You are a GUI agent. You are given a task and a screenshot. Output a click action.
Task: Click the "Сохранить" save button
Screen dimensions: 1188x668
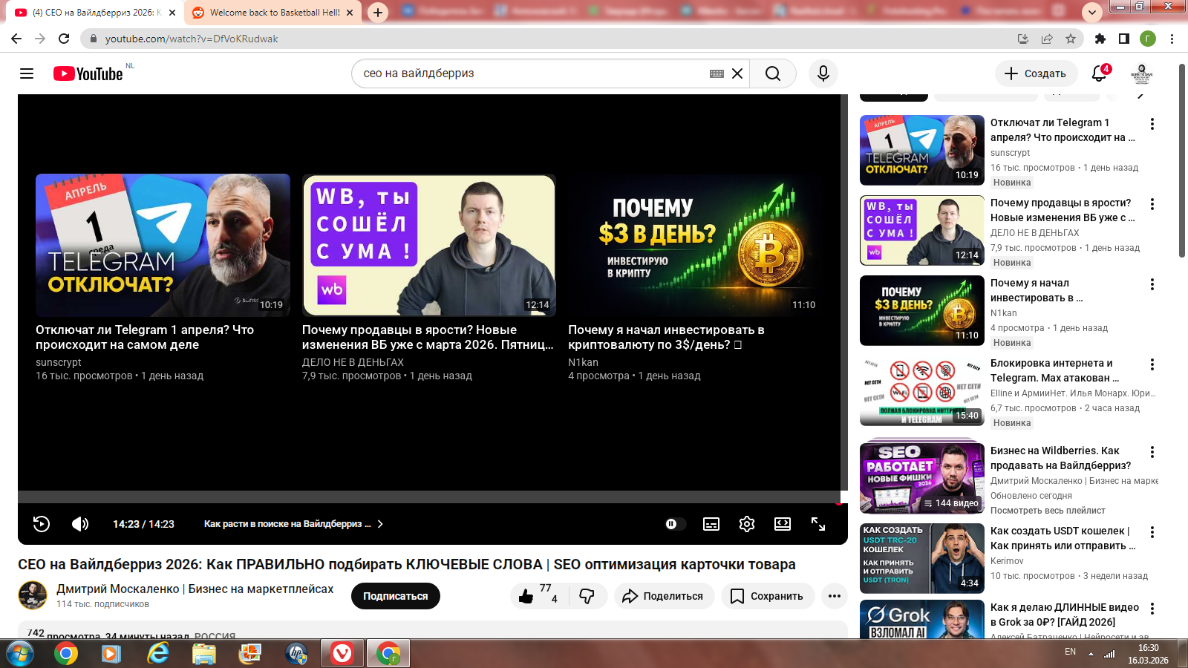pos(767,596)
